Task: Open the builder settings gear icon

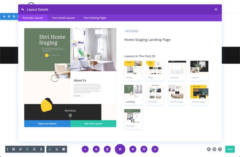Action: pyautogui.click(x=133, y=149)
